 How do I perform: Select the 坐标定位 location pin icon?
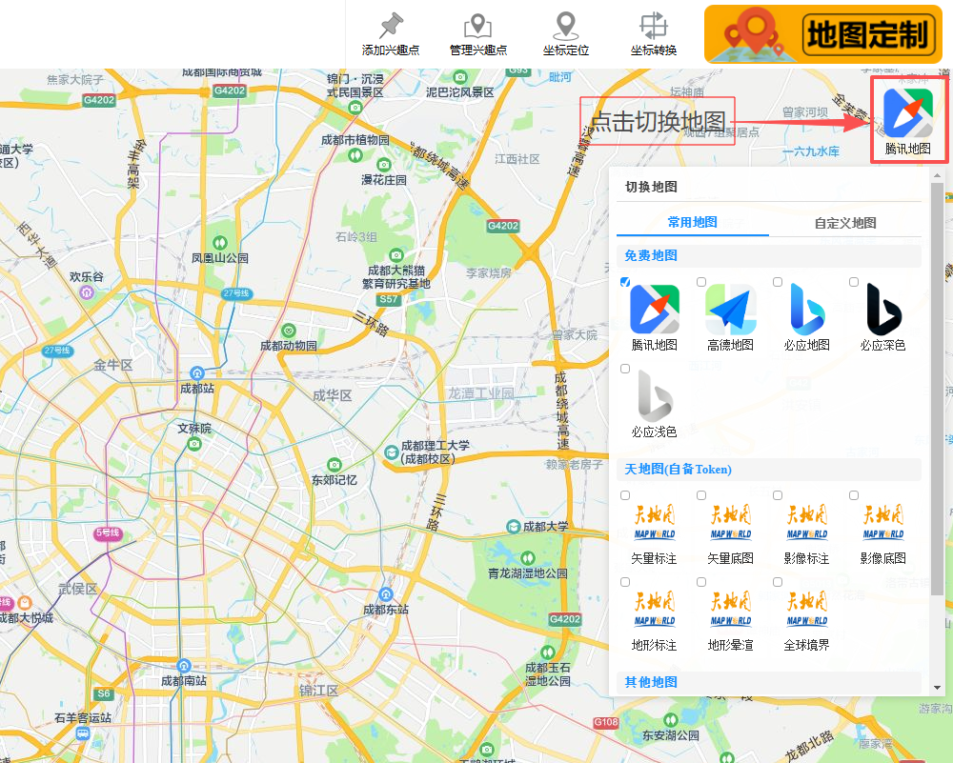click(566, 26)
